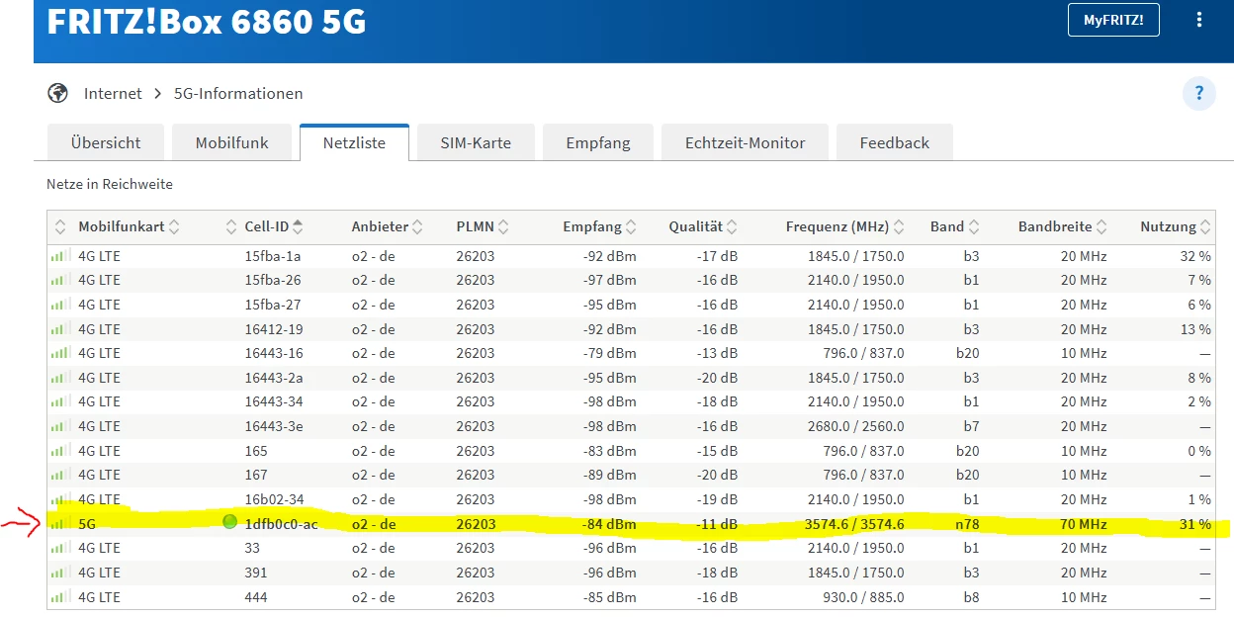Open the three-dot options menu
The width and height of the screenshot is (1234, 618).
[1199, 20]
